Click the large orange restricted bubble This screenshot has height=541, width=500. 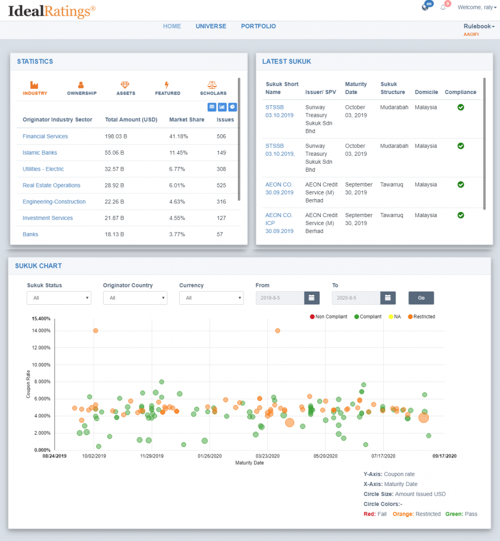[x=423, y=418]
